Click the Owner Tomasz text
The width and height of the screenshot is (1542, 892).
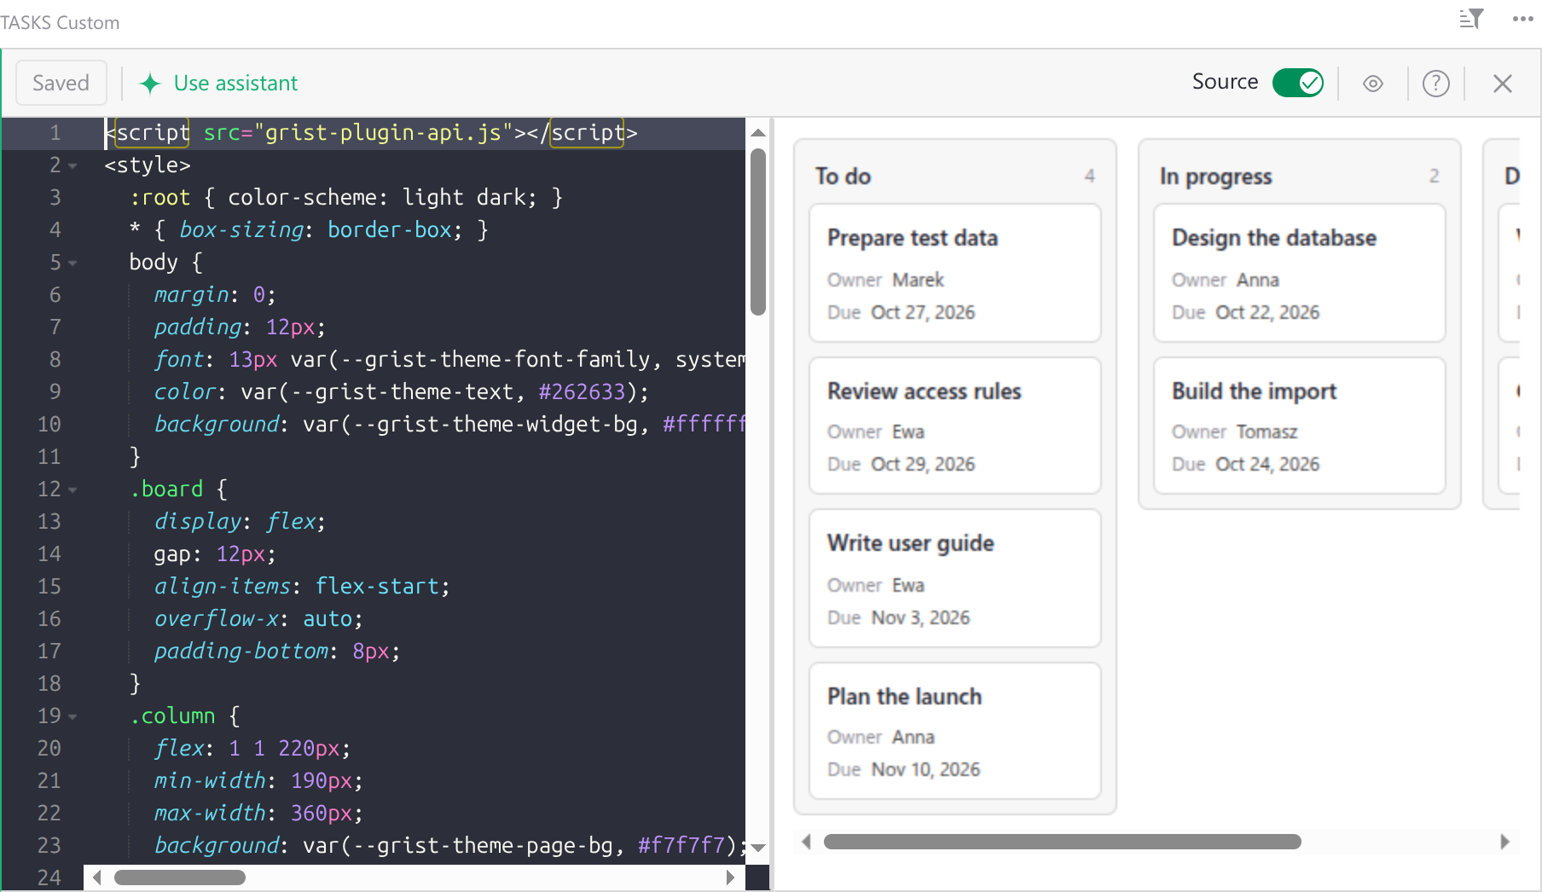click(x=1234, y=432)
